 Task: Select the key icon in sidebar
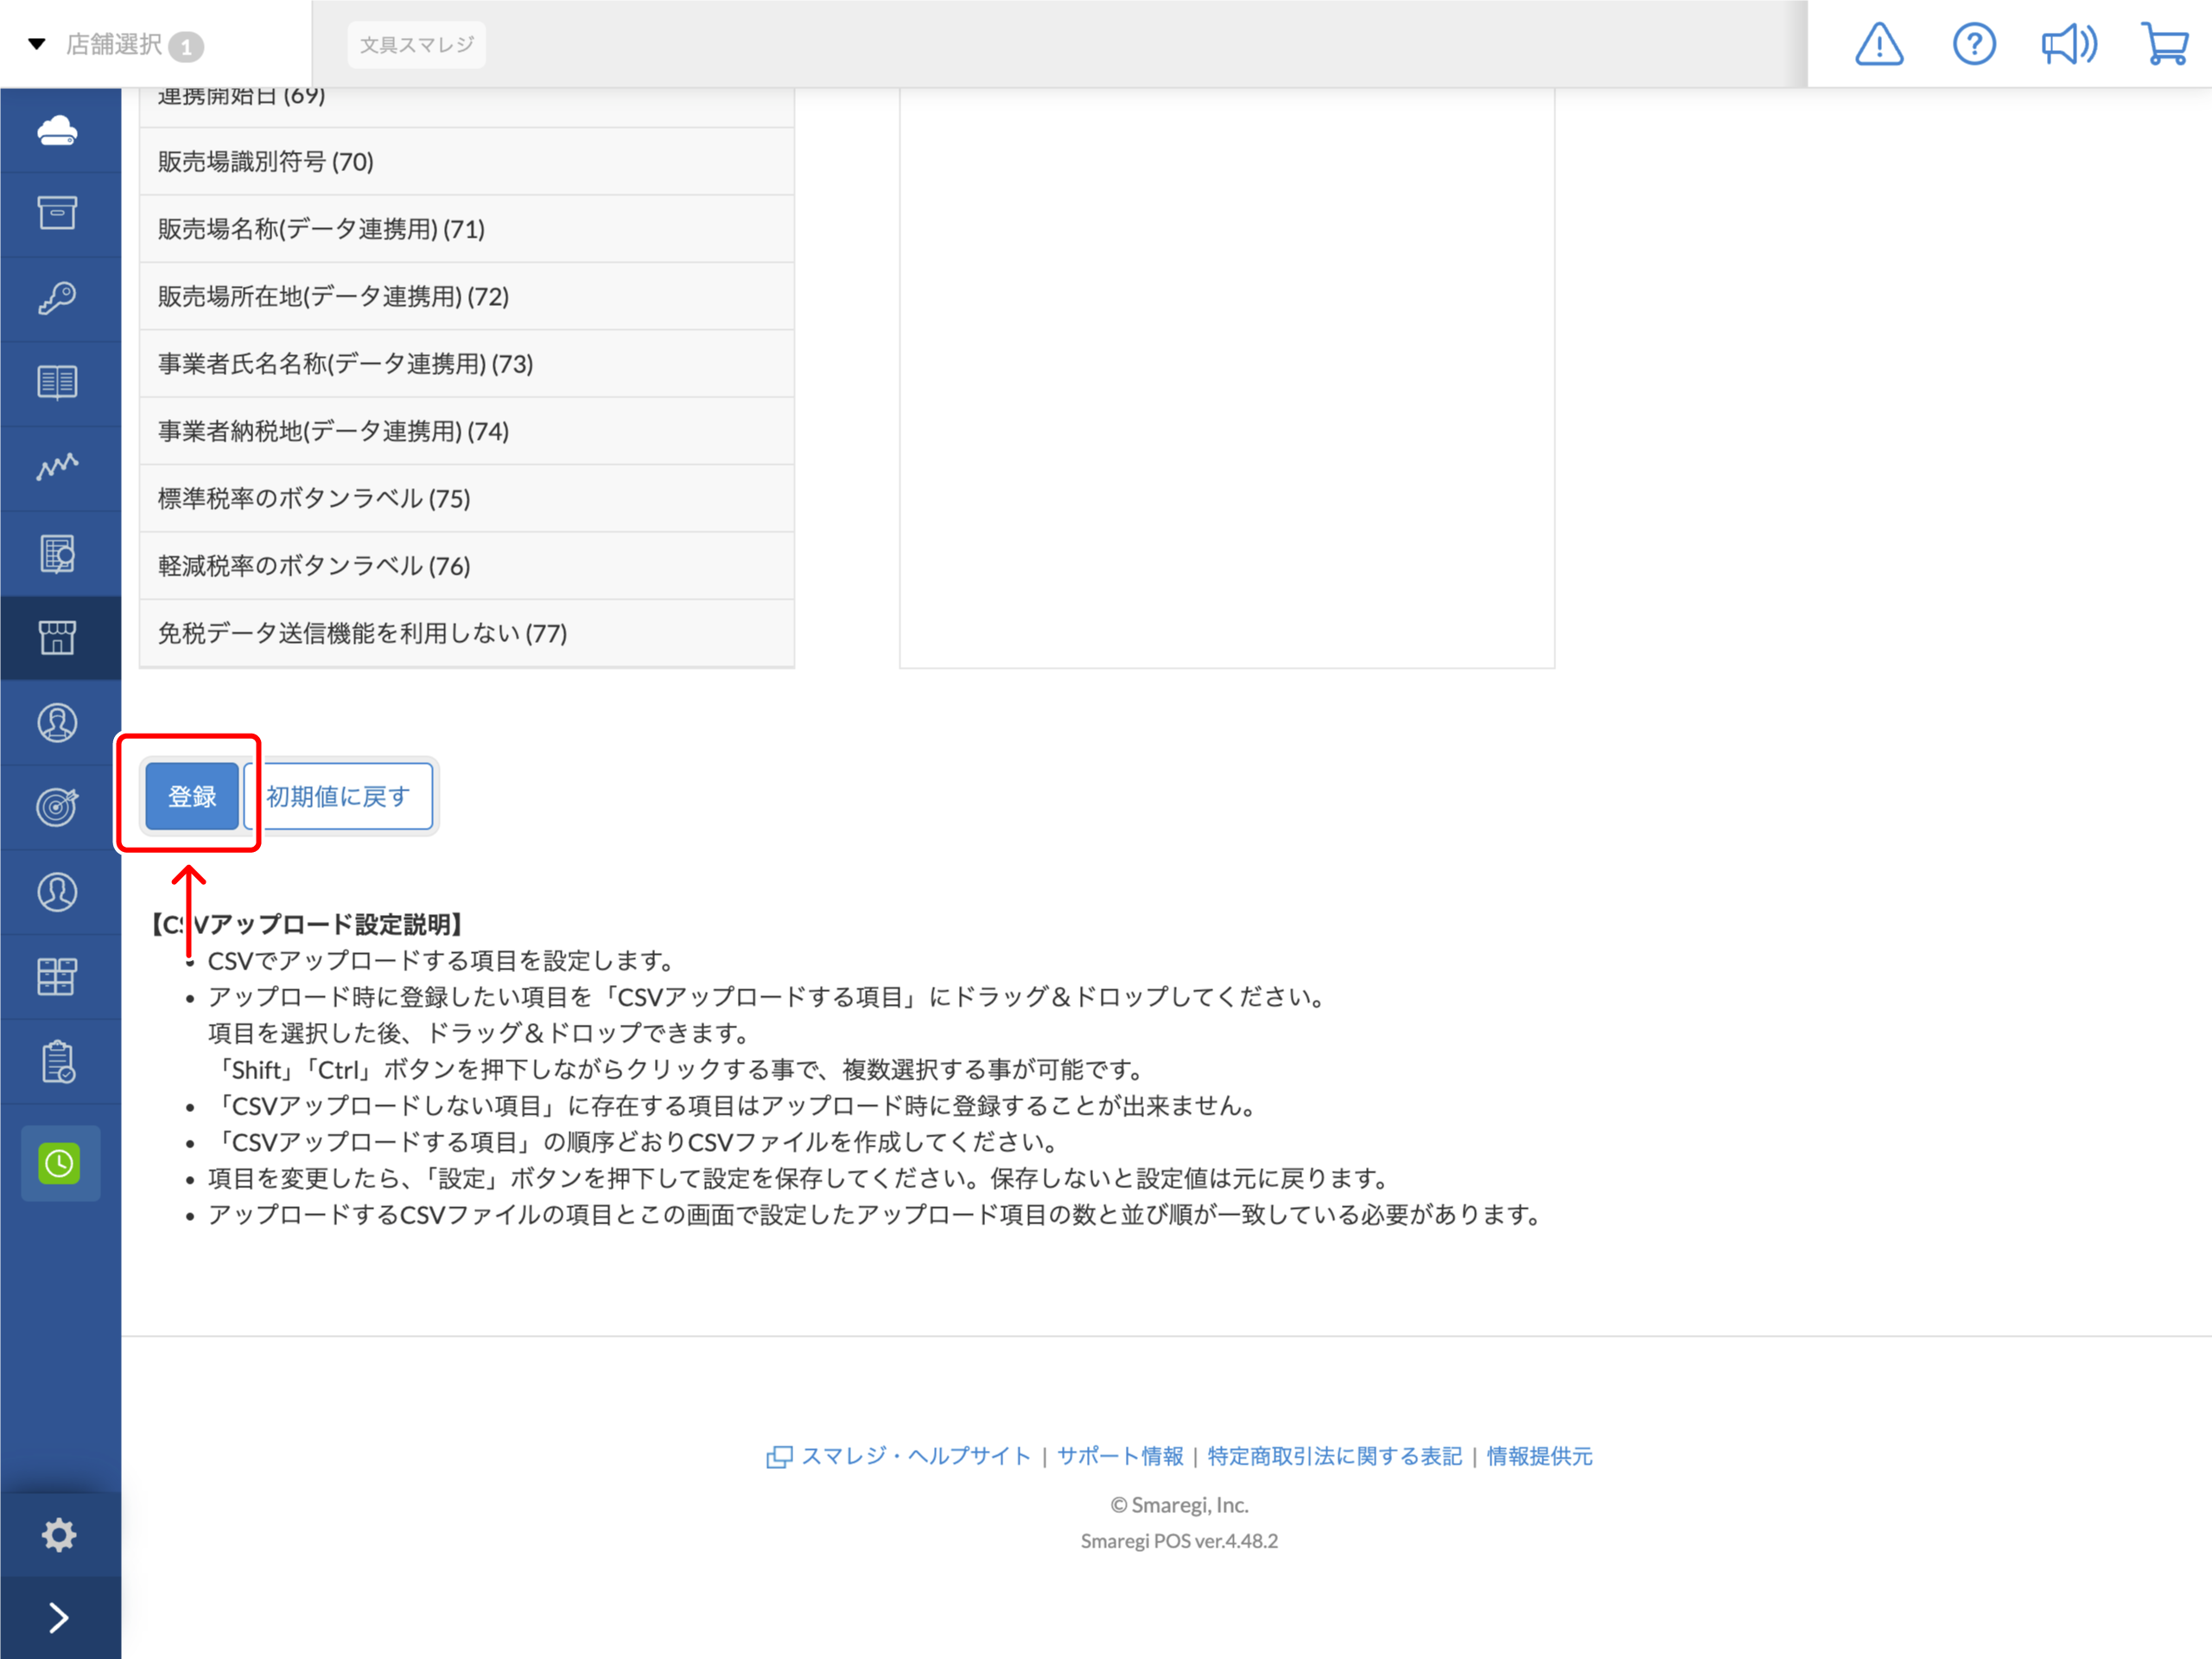point(58,298)
